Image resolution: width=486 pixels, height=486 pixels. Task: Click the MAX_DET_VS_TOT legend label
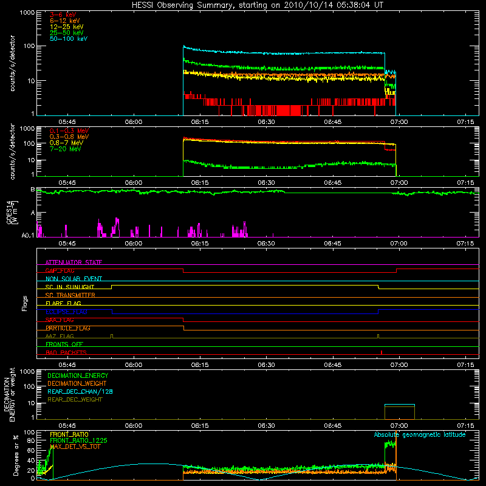tap(75, 447)
